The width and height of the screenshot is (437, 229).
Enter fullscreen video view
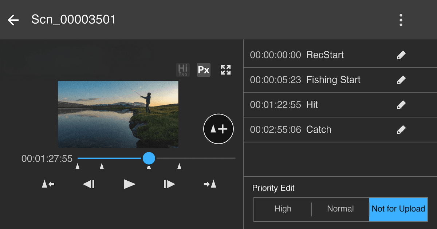pyautogui.click(x=226, y=70)
